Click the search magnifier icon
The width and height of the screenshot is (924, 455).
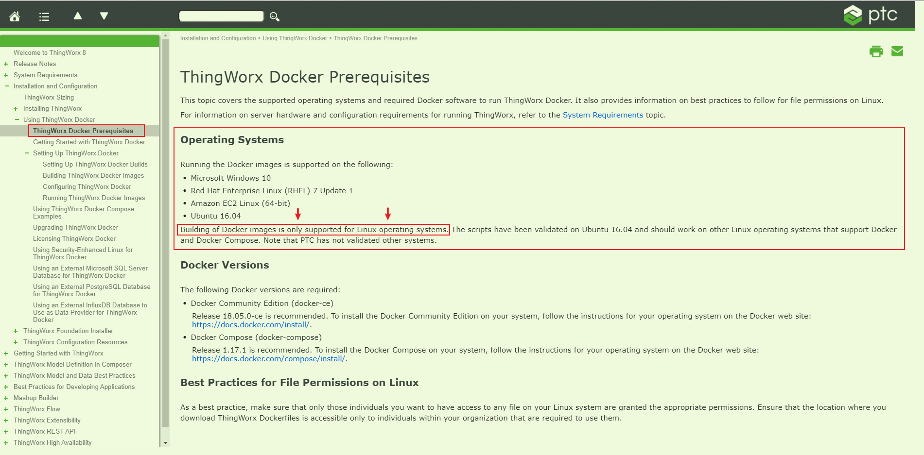274,16
